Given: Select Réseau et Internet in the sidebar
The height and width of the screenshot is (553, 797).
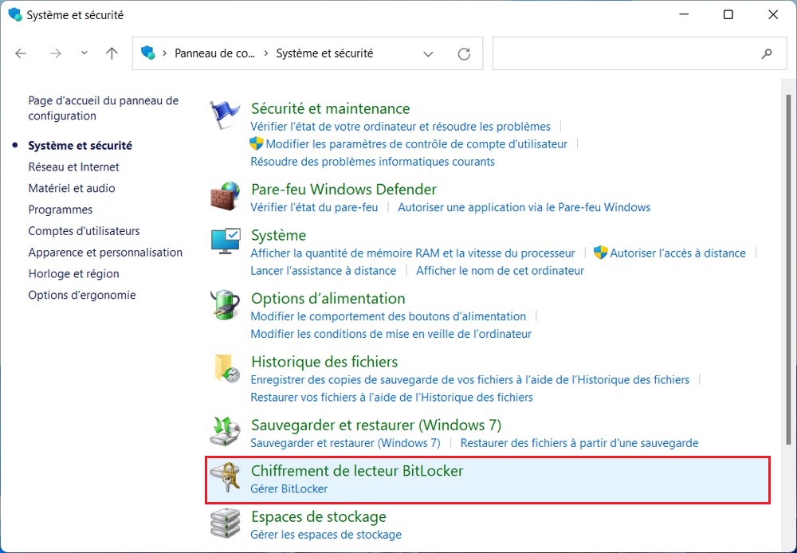Looking at the screenshot, I should [x=73, y=167].
